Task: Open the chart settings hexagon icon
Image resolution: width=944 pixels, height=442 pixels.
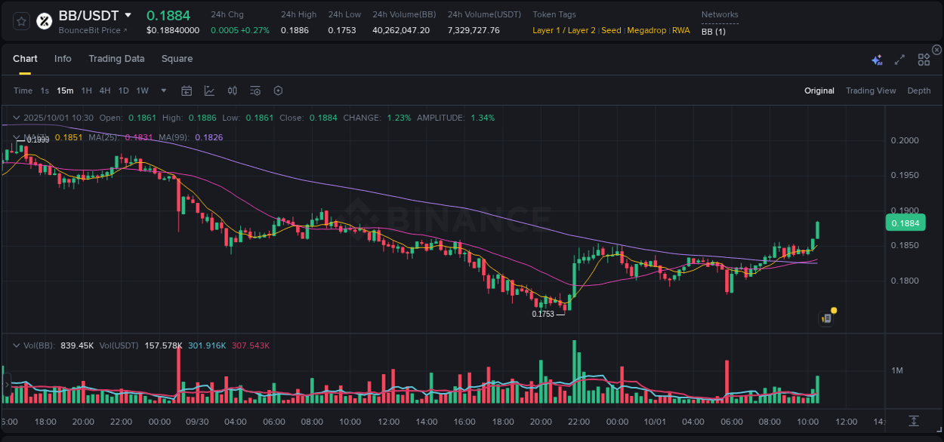Action: [x=278, y=91]
